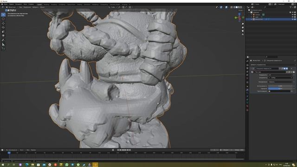Collapse the displace modifier panel
This screenshot has height=167, width=297.
(252, 69)
